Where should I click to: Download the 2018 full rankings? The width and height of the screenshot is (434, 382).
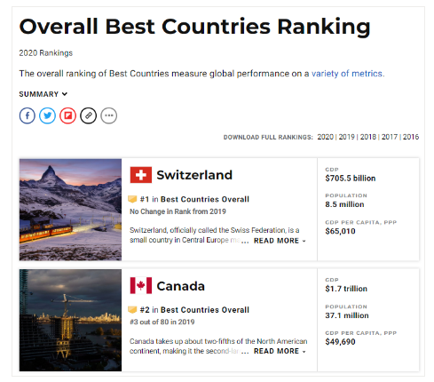pyautogui.click(x=368, y=137)
